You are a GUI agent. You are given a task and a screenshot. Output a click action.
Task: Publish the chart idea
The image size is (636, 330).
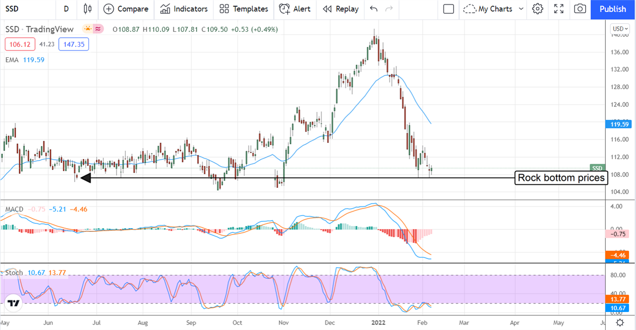[x=613, y=9]
